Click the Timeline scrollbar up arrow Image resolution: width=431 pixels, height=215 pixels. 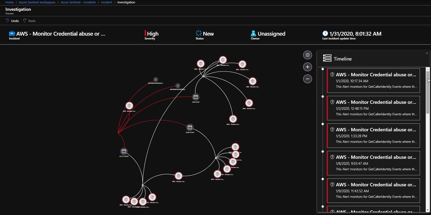point(428,68)
